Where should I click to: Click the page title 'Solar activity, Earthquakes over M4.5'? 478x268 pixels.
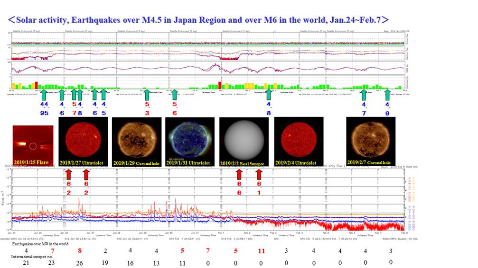[x=198, y=20]
